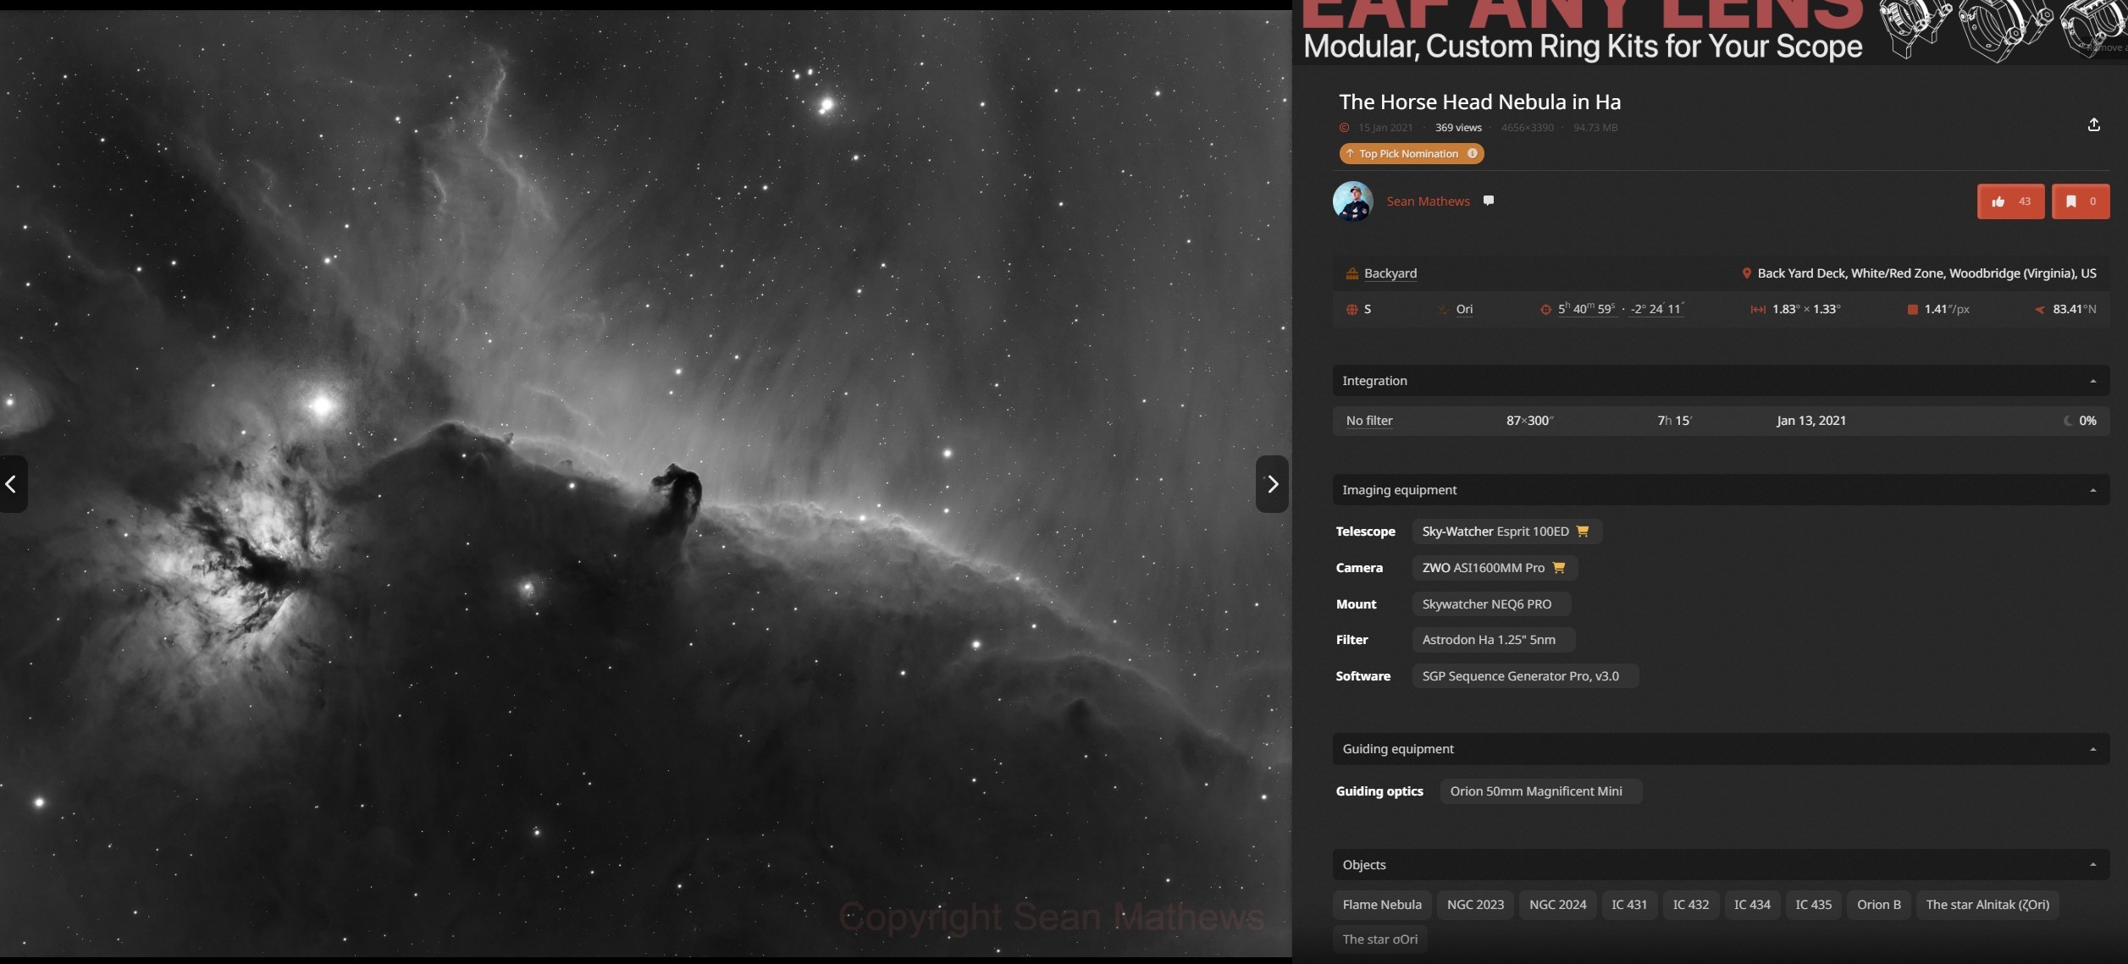Click the field size 1.83° × 1.33°
This screenshot has width=2128, height=964.
pyautogui.click(x=1806, y=310)
